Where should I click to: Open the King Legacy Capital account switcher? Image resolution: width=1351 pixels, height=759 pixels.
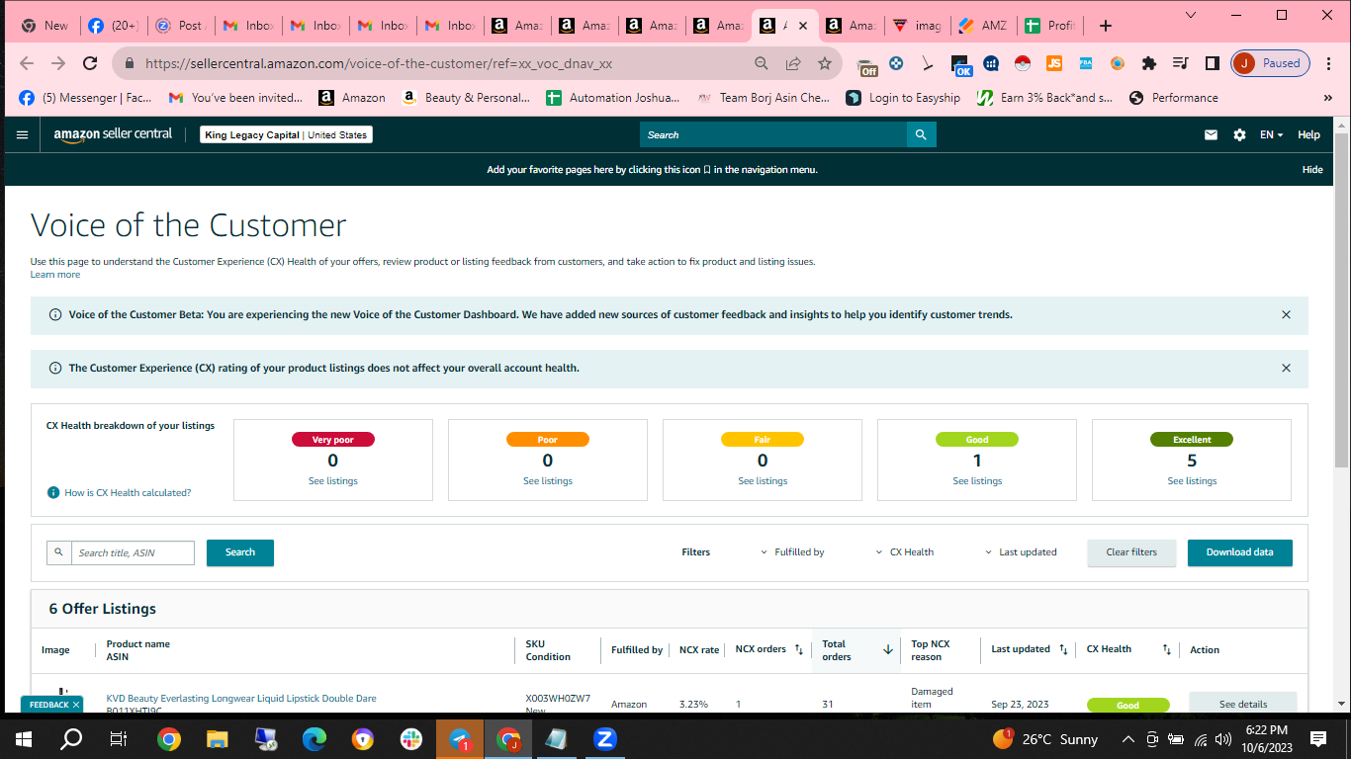(287, 134)
